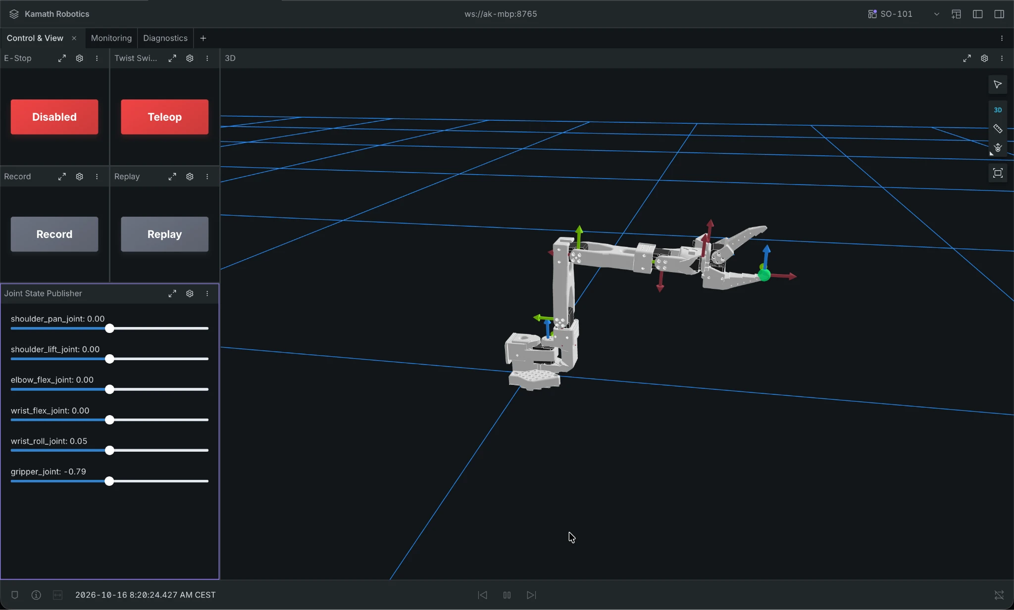This screenshot has width=1014, height=610.
Task: Open Record panel settings gear
Action: 79,177
